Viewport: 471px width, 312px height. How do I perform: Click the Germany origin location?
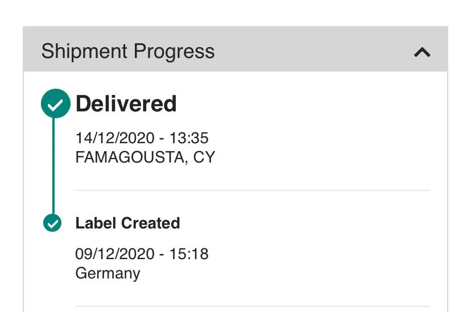[x=108, y=273]
